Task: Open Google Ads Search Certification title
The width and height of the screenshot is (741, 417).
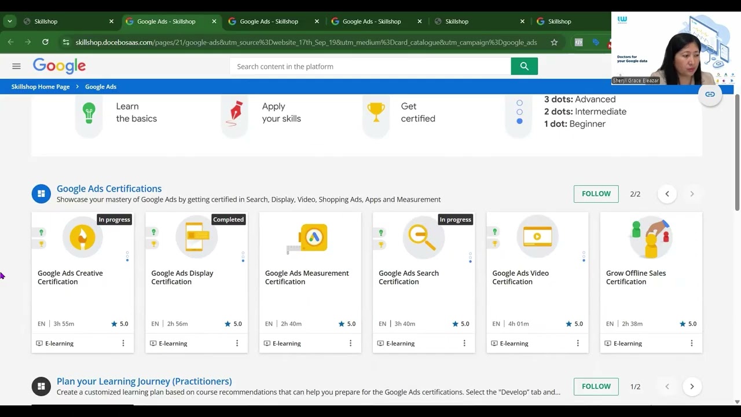Action: coord(409,277)
